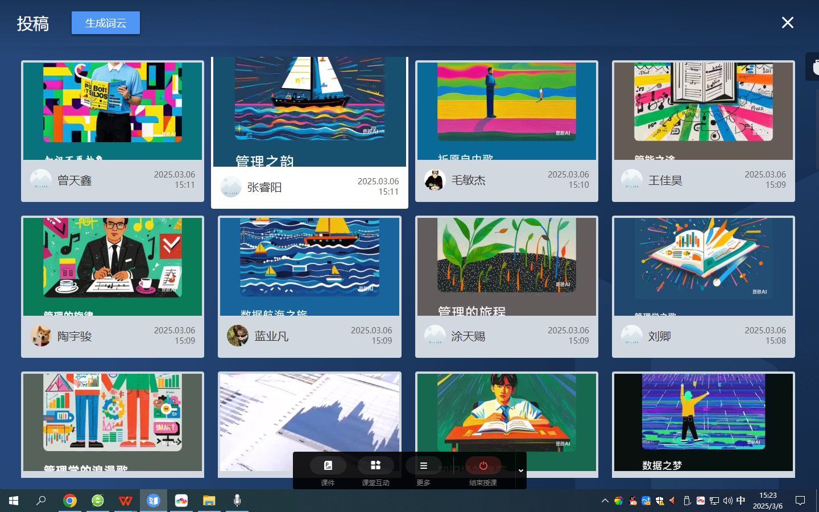This screenshot has width=819, height=512.
Task: Open the Windows notification center
Action: 800,501
